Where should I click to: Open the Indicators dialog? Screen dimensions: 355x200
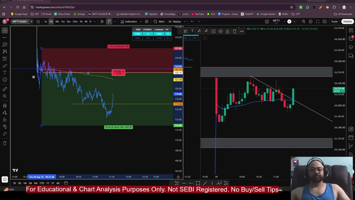click(x=129, y=21)
